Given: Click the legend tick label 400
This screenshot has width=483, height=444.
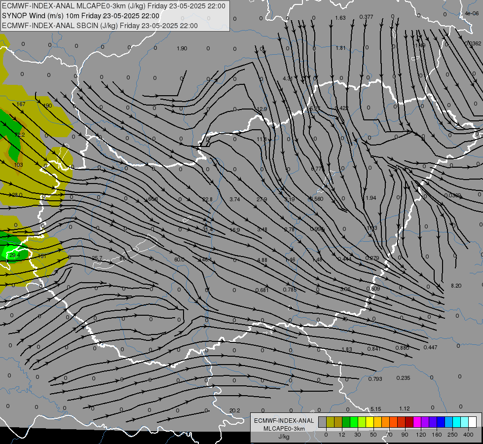Looking at the screenshot, I should (468, 435).
